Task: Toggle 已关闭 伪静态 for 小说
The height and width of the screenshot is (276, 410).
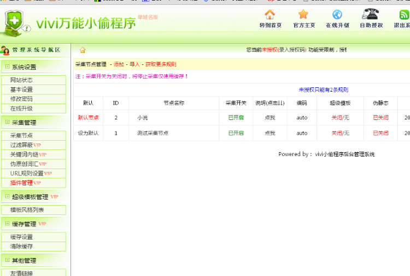Action: [x=380, y=118]
